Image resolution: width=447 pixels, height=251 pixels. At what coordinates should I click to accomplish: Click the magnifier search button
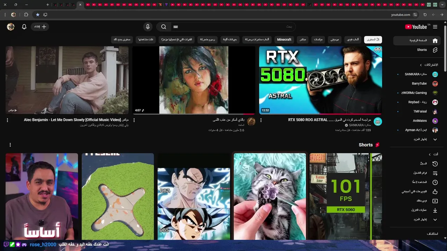164,27
